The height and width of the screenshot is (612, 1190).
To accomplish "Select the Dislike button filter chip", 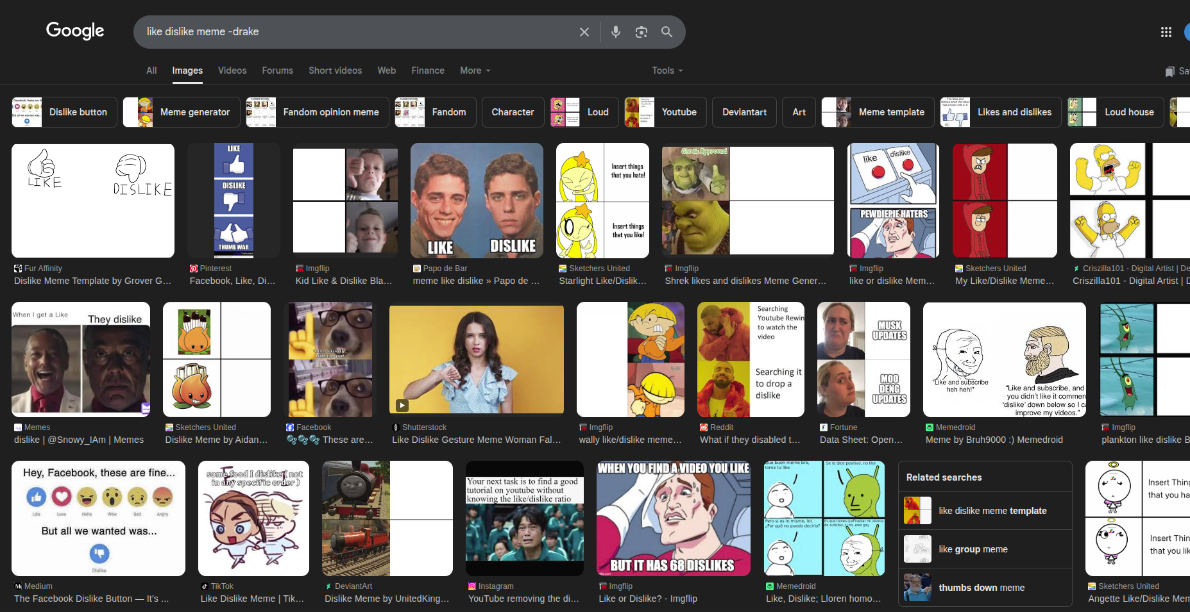I will pos(64,112).
